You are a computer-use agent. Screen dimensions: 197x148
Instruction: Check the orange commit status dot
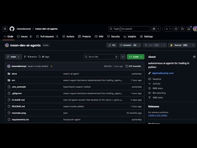pos(51,66)
